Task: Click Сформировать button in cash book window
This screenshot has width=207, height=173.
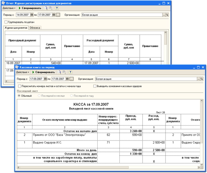Action: pyautogui.click(x=43, y=72)
